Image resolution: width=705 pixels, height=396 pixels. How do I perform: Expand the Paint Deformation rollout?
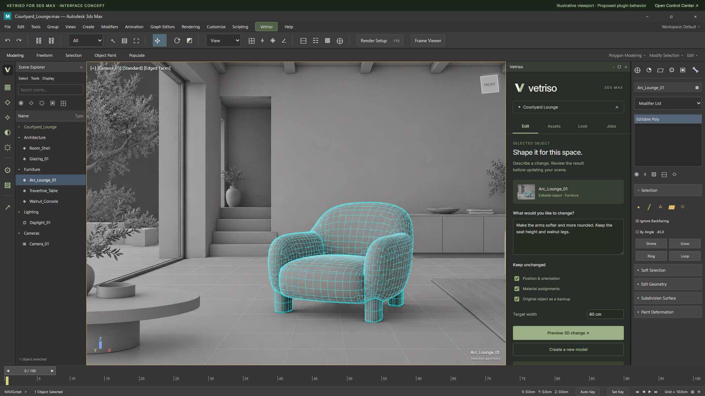click(x=668, y=312)
